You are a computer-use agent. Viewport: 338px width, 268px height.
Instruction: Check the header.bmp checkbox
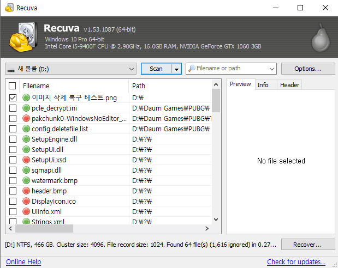13,191
